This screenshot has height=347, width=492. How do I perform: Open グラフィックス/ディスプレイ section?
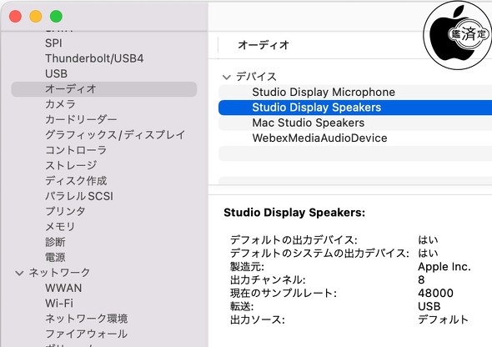[x=115, y=135]
